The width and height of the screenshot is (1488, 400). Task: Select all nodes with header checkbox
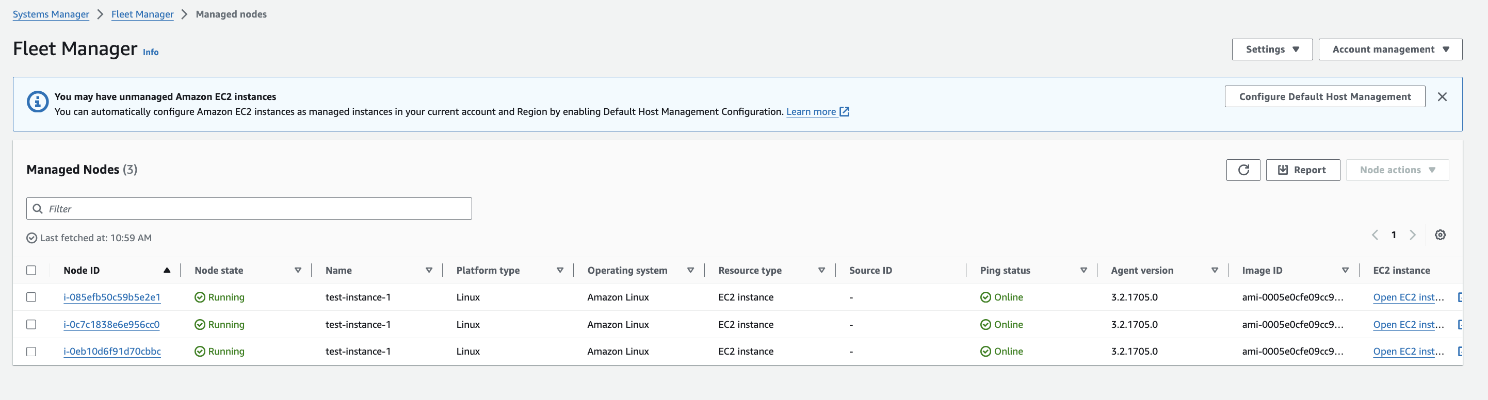[x=31, y=270]
